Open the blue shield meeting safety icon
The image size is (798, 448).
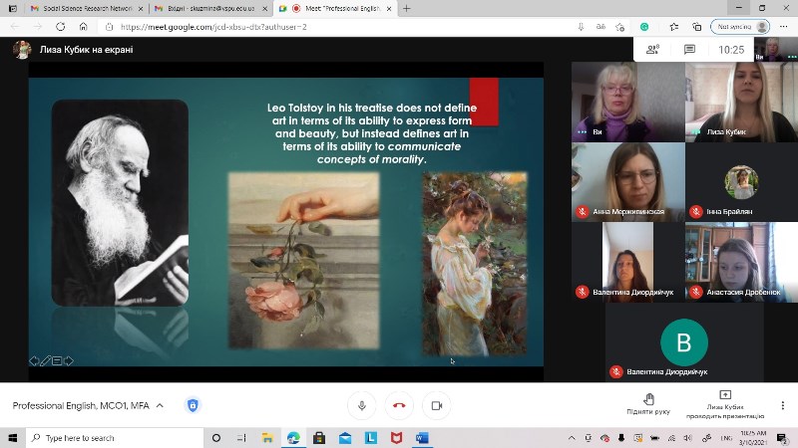point(193,405)
